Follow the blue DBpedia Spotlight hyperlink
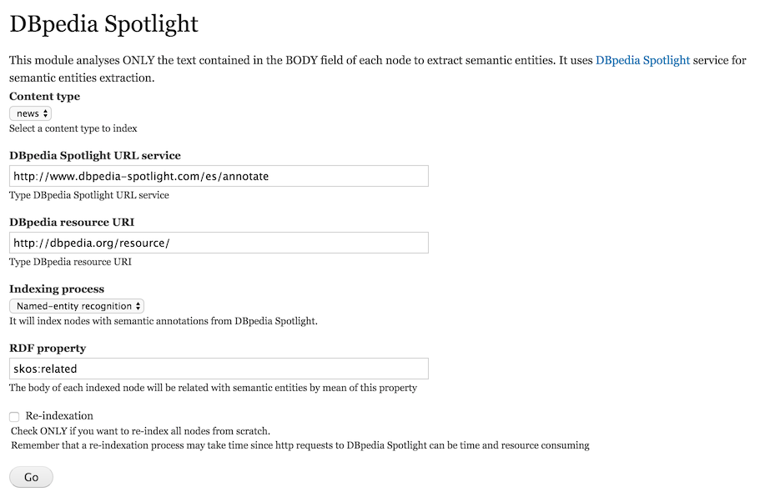 click(x=642, y=59)
